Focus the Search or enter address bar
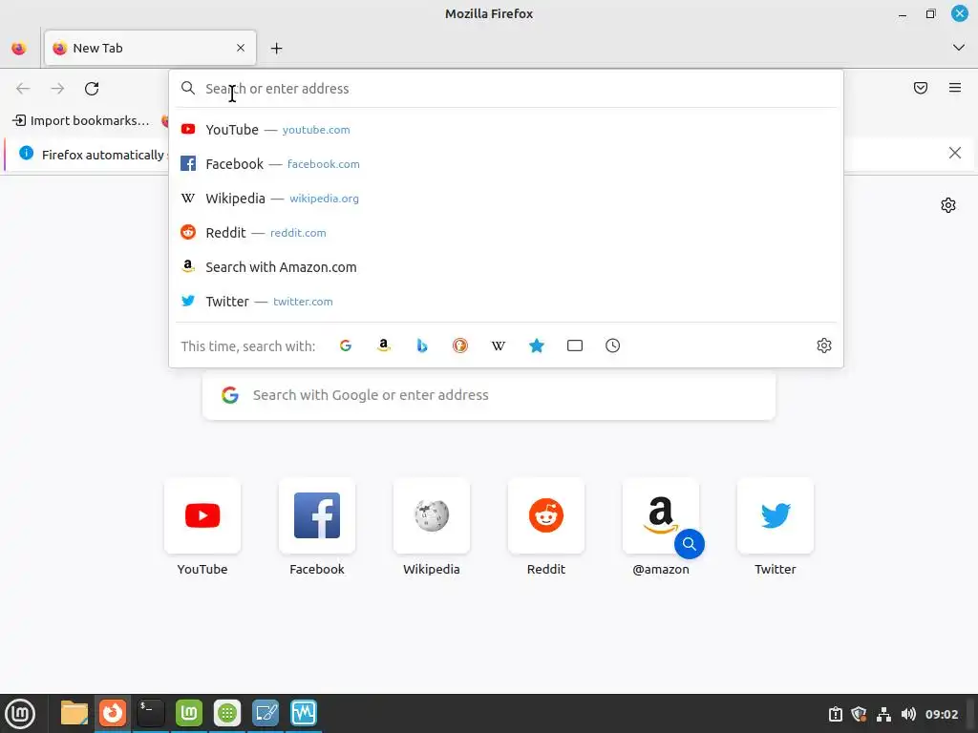Image resolution: width=978 pixels, height=733 pixels. (506, 89)
